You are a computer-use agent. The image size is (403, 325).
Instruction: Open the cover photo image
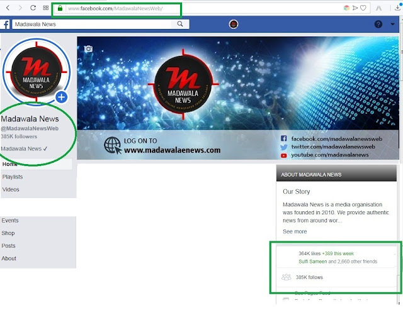238,97
